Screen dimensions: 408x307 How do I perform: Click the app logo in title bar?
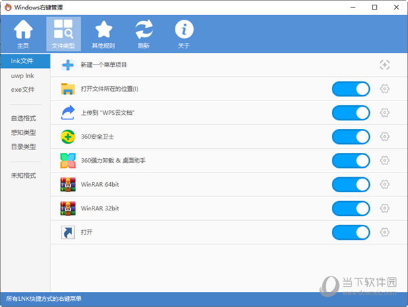(7, 7)
